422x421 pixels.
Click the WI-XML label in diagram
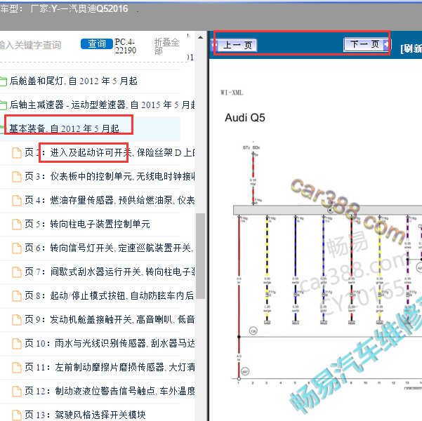coord(232,93)
